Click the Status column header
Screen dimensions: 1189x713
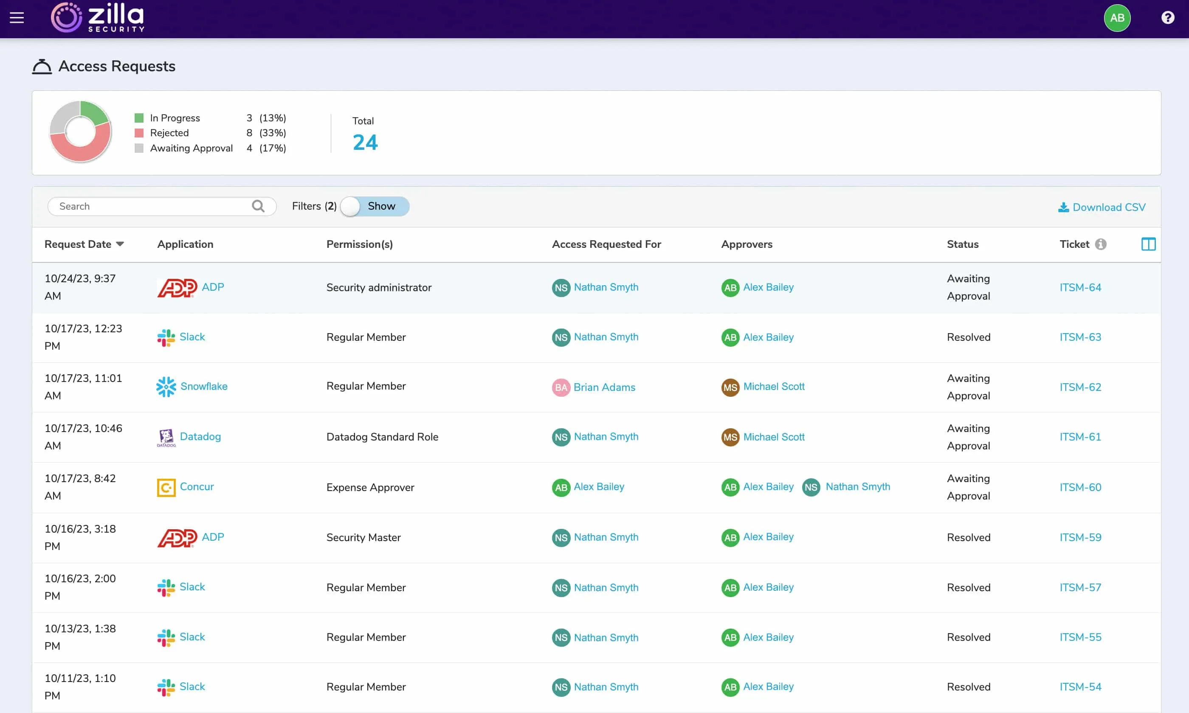[962, 244]
